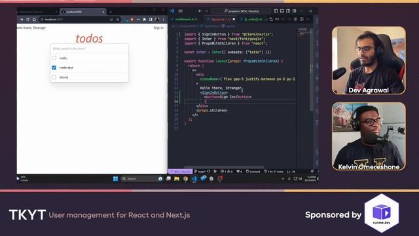Click the 'What needs to be done?' input
Image resolution: width=419 pixels, height=236 pixels.
pyautogui.click(x=89, y=49)
